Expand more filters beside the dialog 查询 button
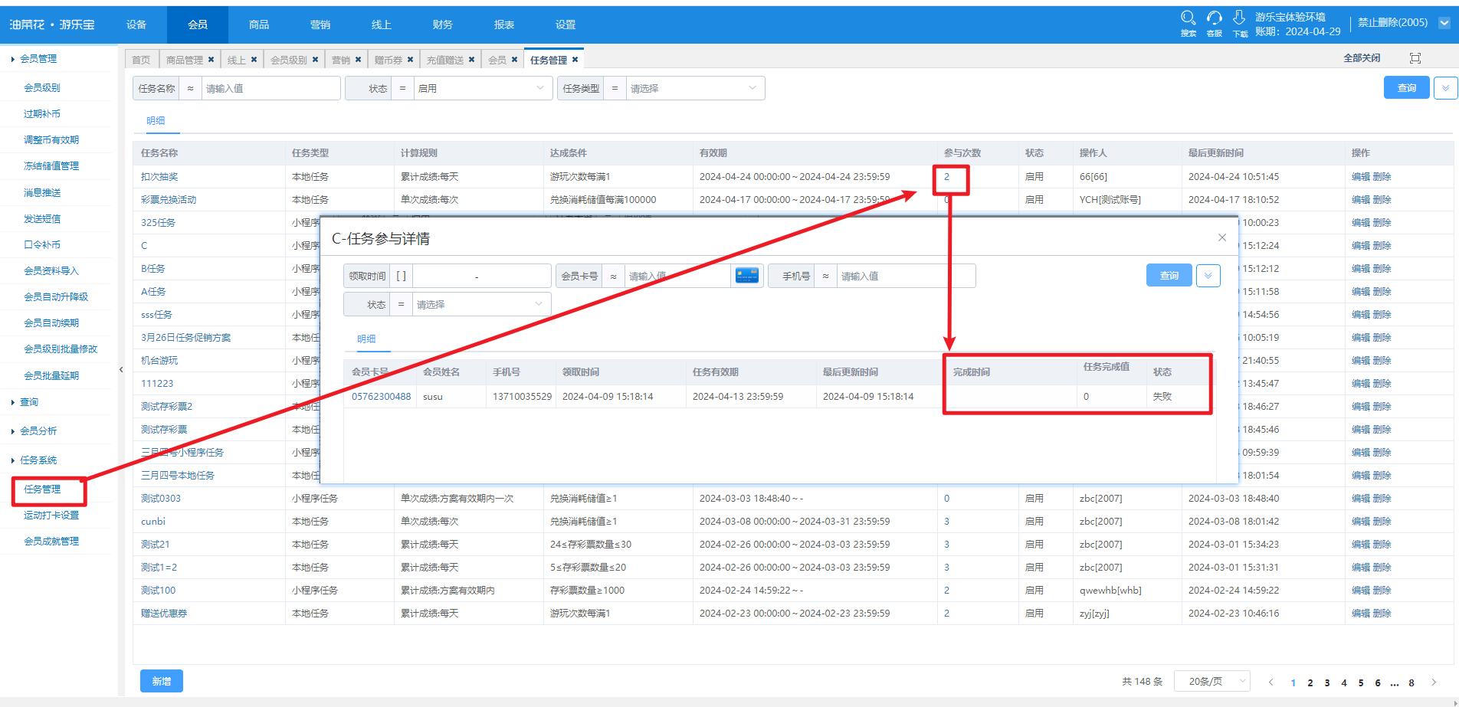1459x707 pixels. 1208,276
